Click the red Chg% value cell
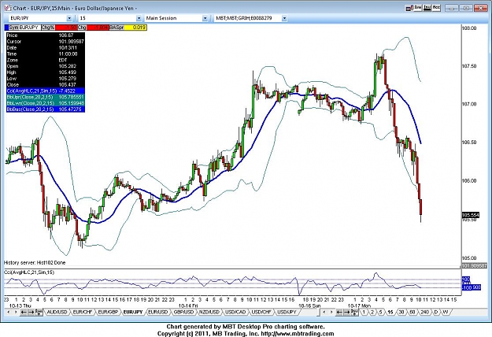The image size is (492, 337). 66,28
